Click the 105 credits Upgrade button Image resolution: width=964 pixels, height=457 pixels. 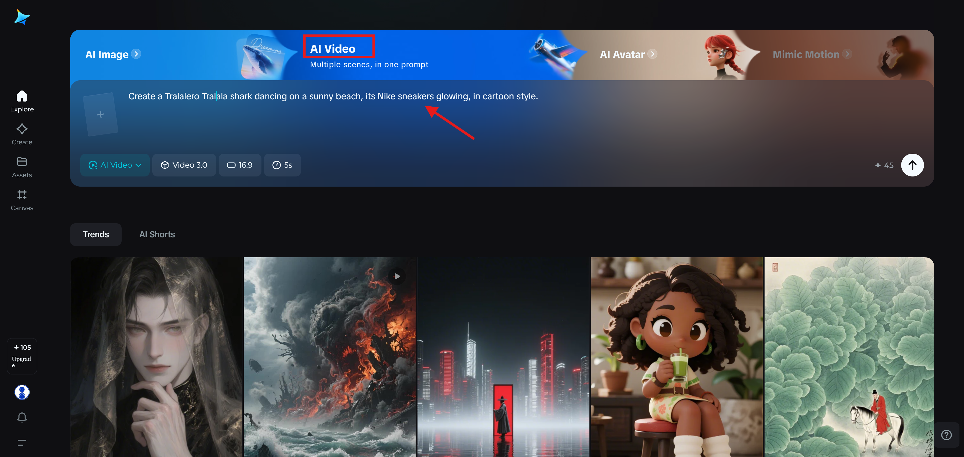coord(22,356)
